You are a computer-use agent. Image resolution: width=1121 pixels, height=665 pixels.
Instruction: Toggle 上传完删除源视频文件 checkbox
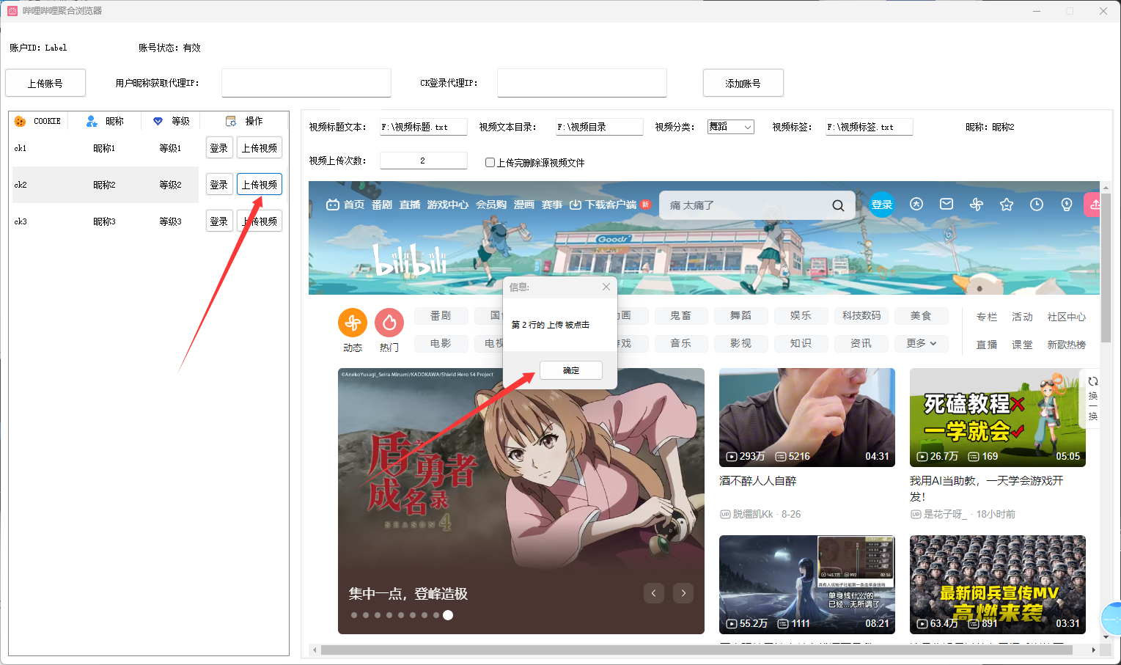pos(490,162)
